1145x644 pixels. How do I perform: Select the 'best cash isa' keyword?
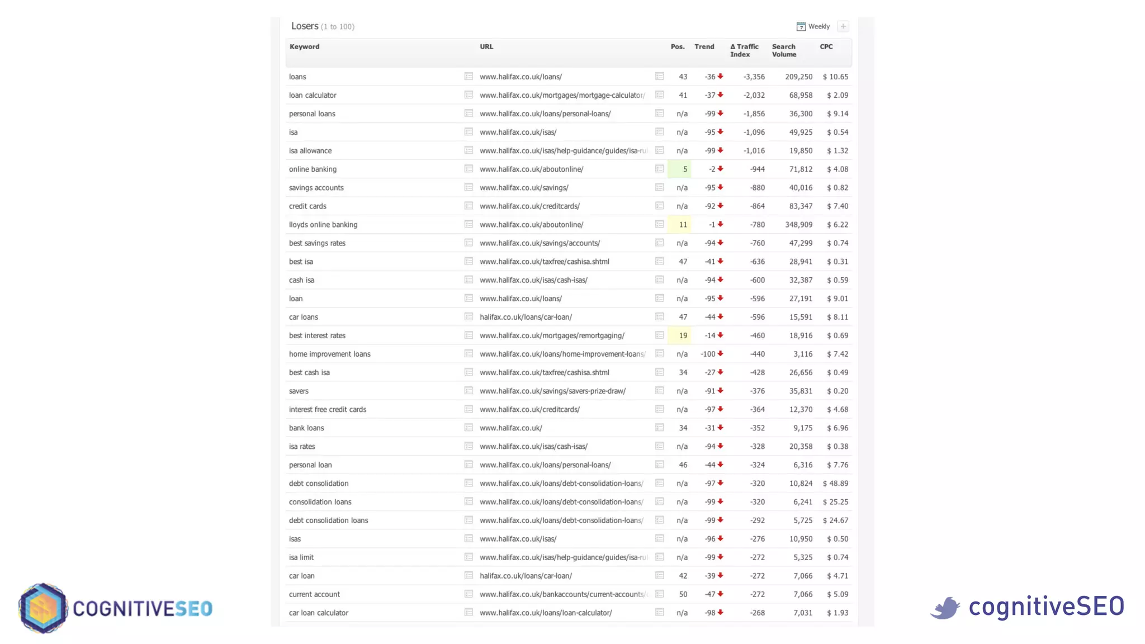pos(309,372)
